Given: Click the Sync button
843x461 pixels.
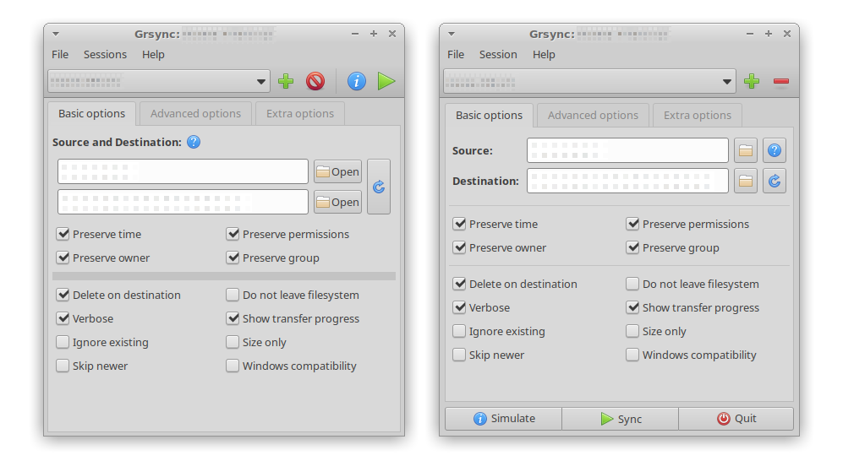Looking at the screenshot, I should pyautogui.click(x=621, y=419).
